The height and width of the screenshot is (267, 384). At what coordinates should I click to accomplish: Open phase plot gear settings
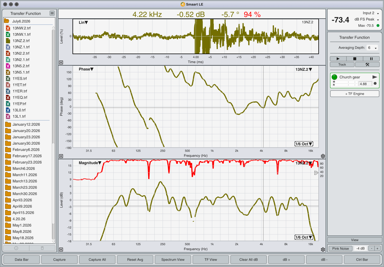[x=323, y=156]
